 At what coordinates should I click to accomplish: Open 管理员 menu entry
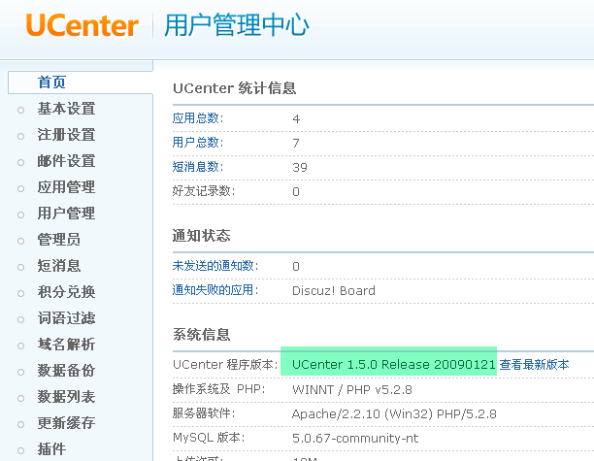point(58,240)
